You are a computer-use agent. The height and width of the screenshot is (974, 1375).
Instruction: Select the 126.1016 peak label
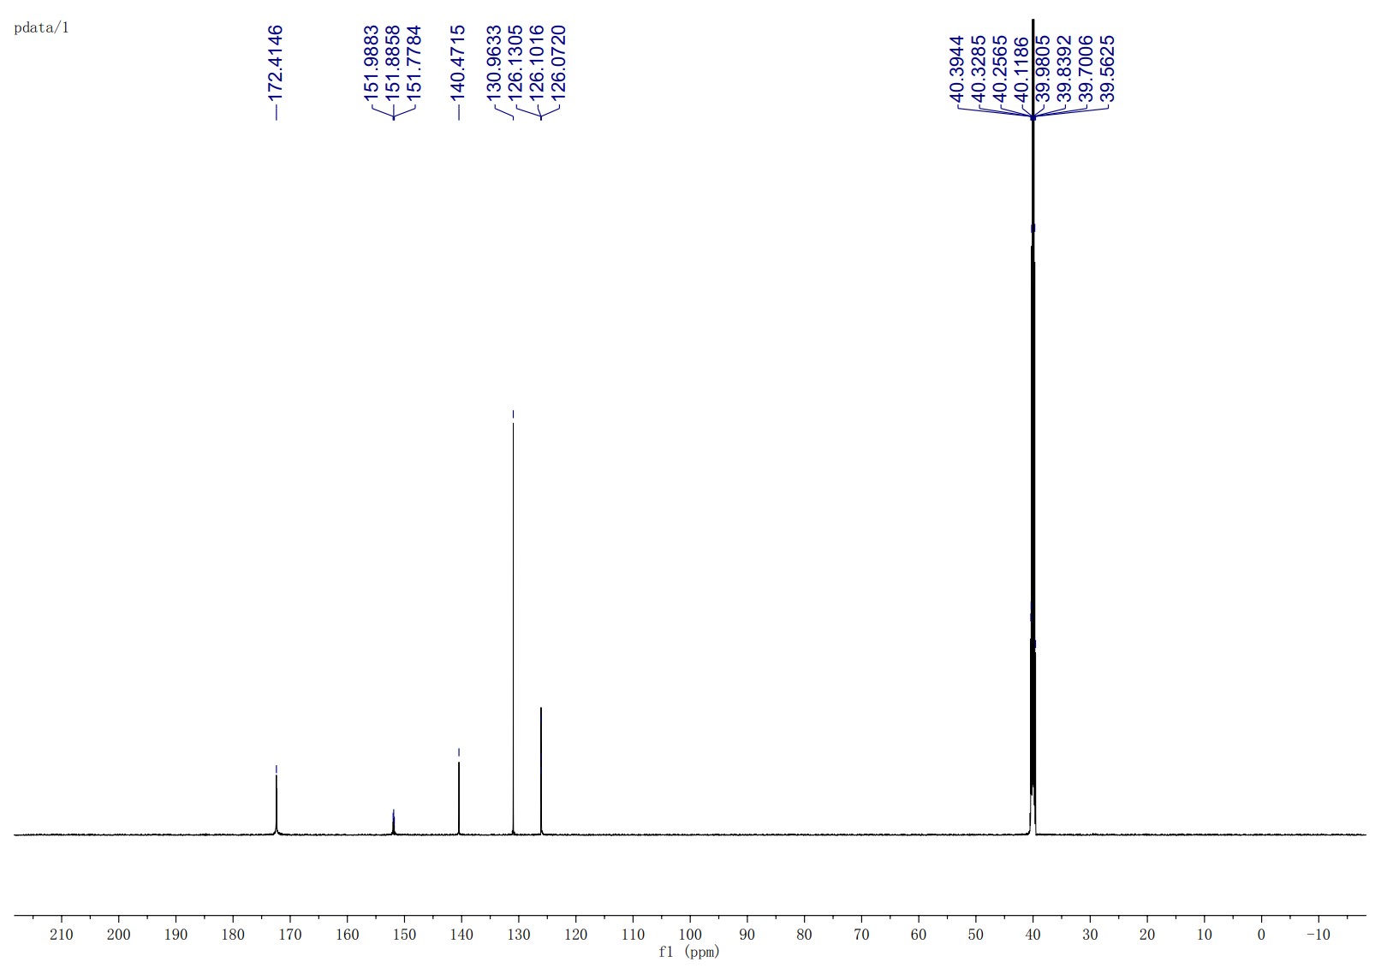pos(537,62)
